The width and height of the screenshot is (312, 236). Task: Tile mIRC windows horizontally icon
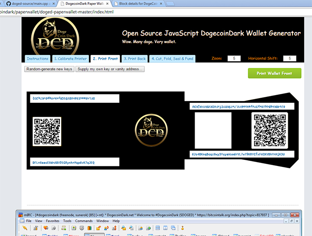point(158,228)
